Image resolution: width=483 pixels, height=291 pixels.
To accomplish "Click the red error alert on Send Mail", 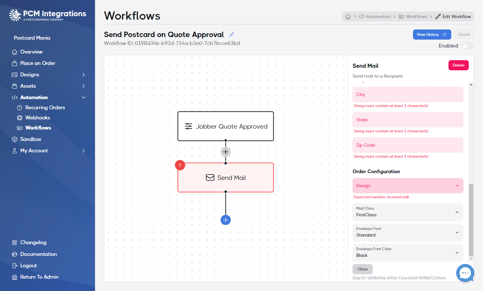I will [180, 165].
